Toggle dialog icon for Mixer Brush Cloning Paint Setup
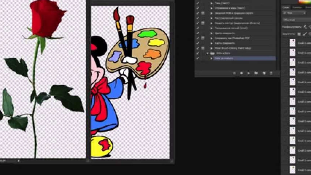 pos(203,48)
